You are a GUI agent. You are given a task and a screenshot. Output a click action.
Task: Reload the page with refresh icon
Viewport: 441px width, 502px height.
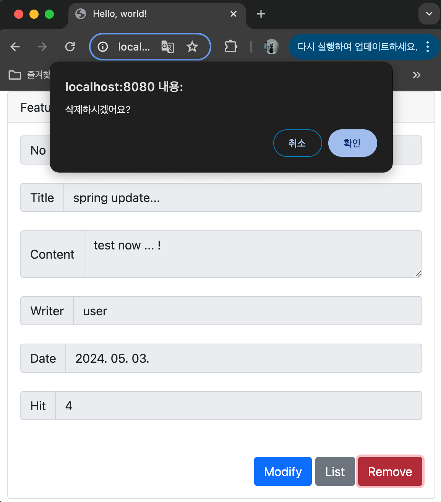coord(70,47)
